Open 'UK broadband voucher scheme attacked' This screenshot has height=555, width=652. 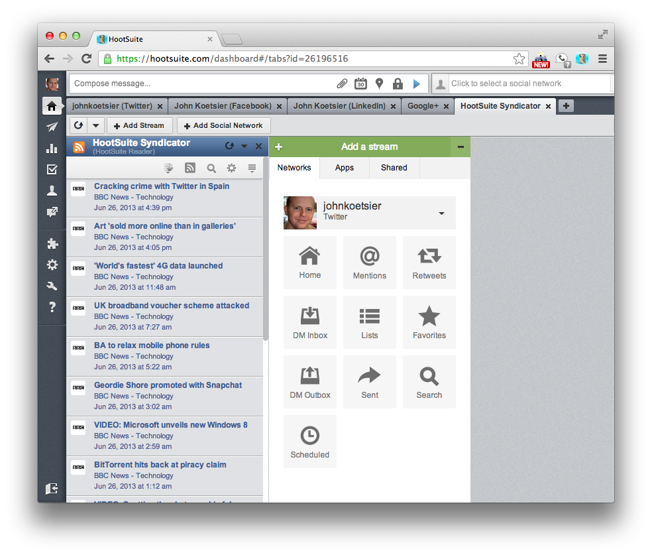[172, 306]
